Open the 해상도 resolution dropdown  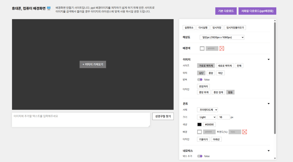pos(222,37)
